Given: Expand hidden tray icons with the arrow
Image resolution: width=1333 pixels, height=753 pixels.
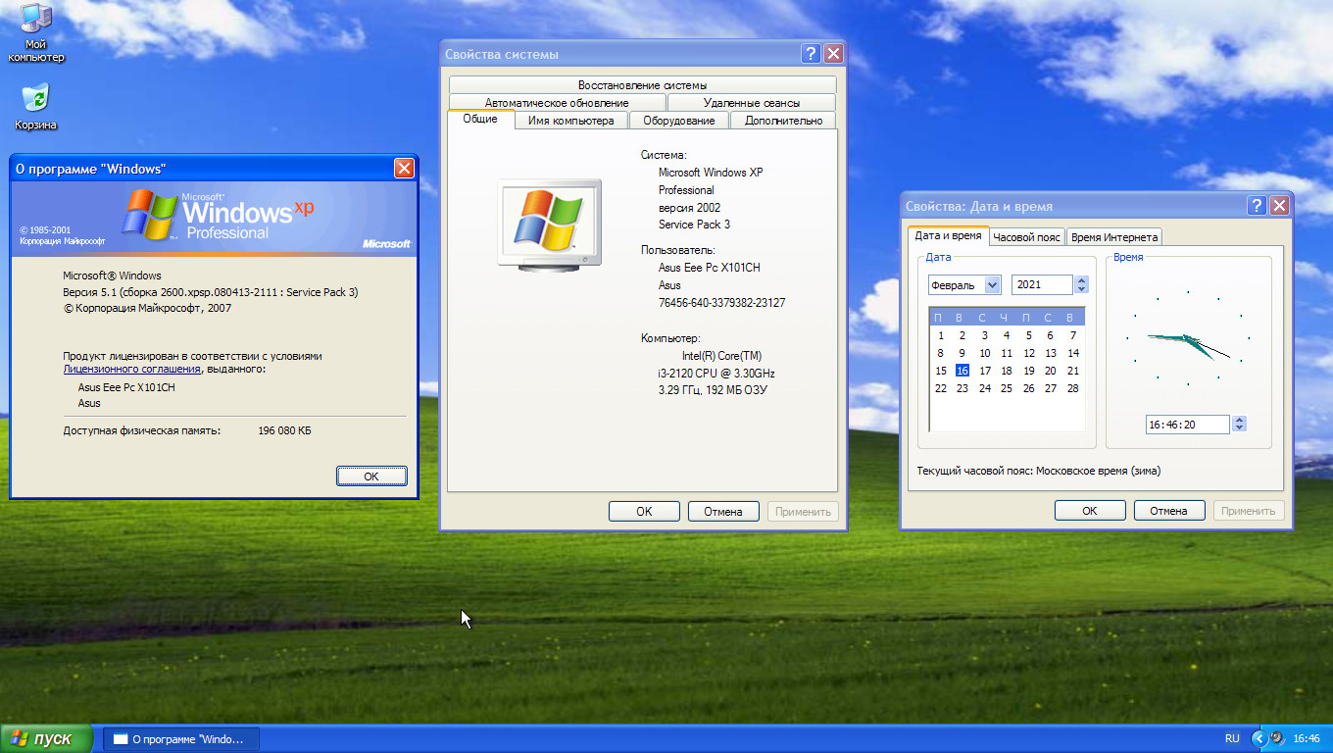Looking at the screenshot, I should tap(1259, 738).
